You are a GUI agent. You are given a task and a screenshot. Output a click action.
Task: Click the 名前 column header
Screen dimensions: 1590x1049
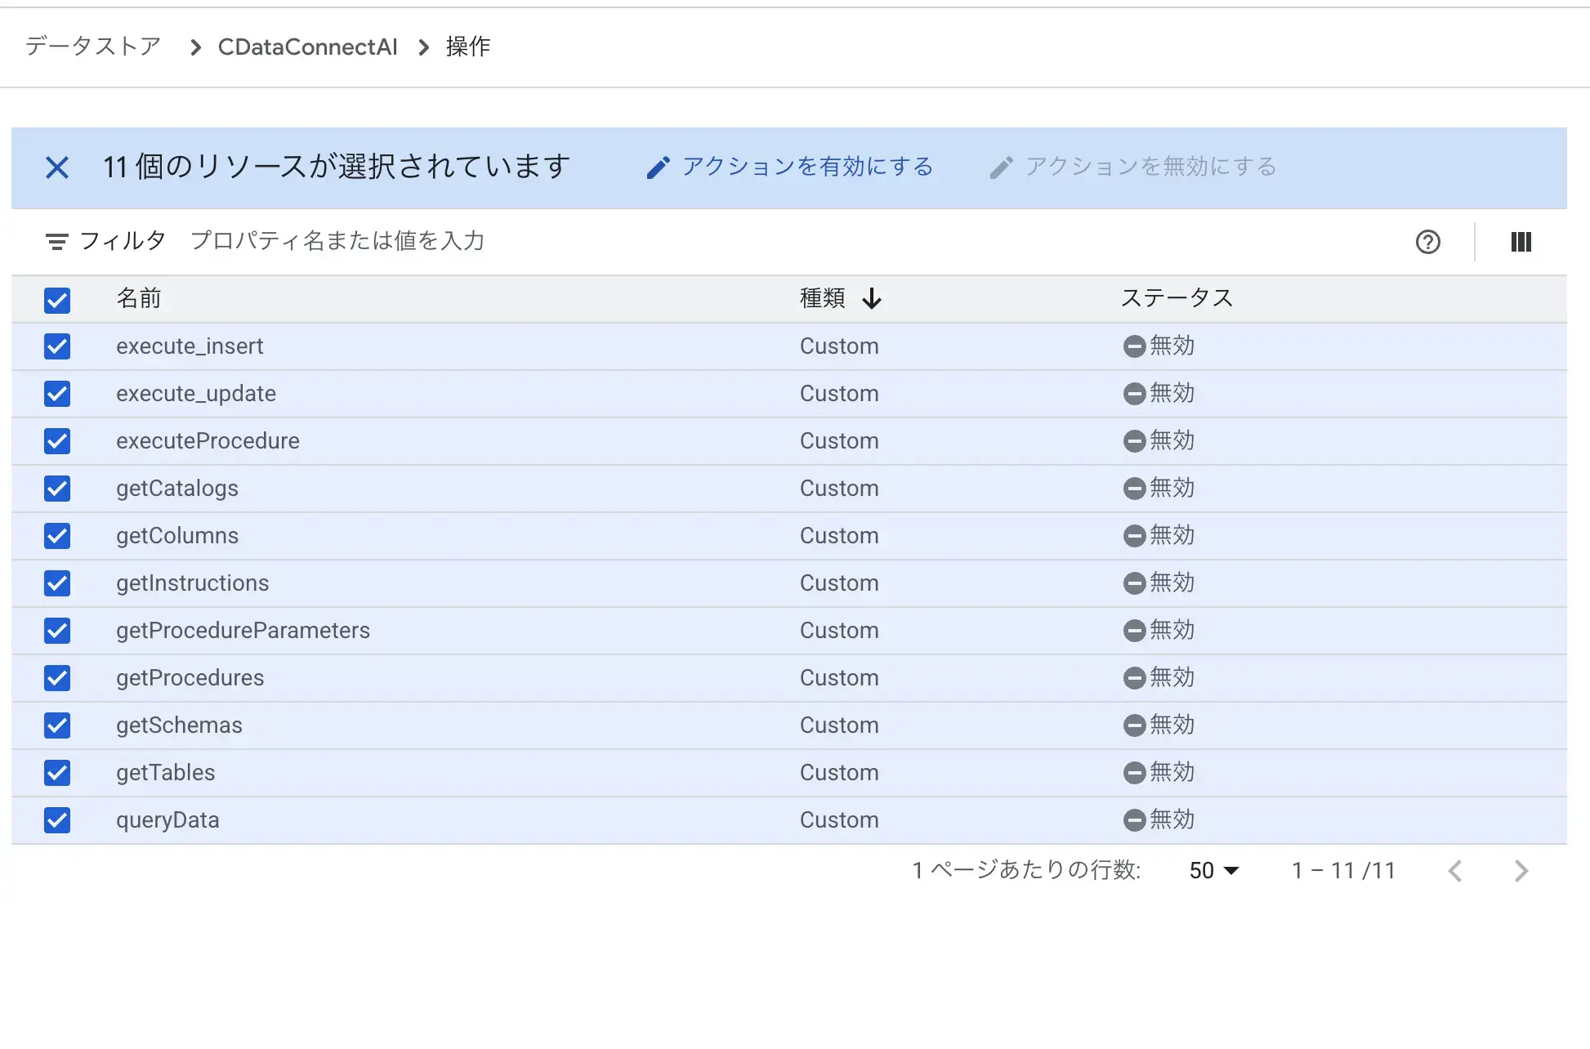(x=139, y=298)
